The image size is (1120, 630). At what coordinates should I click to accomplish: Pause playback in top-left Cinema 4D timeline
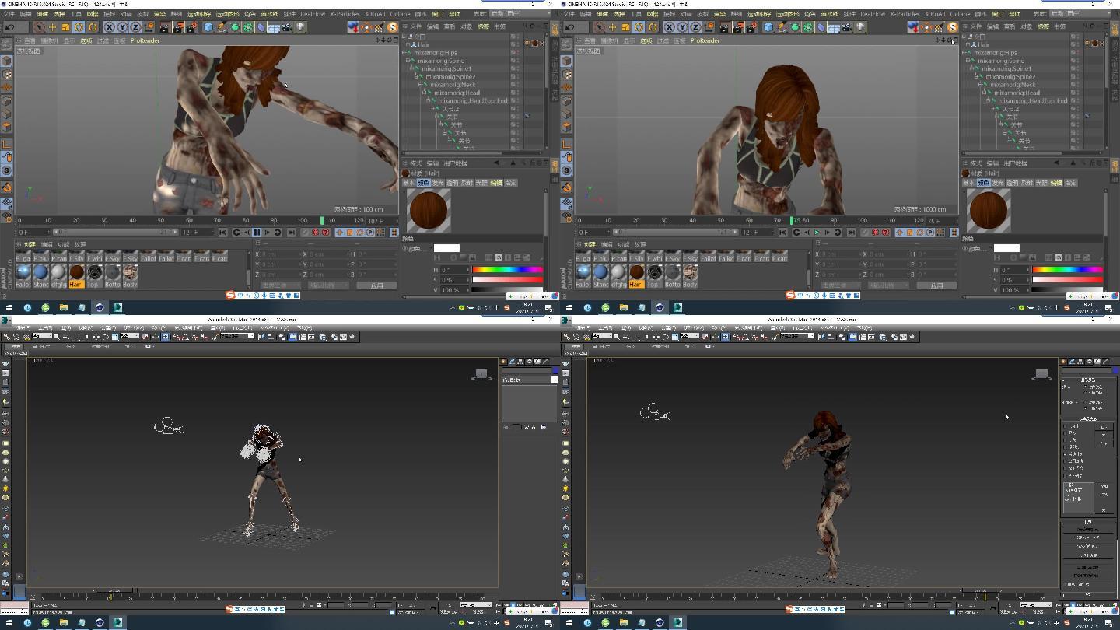257,232
